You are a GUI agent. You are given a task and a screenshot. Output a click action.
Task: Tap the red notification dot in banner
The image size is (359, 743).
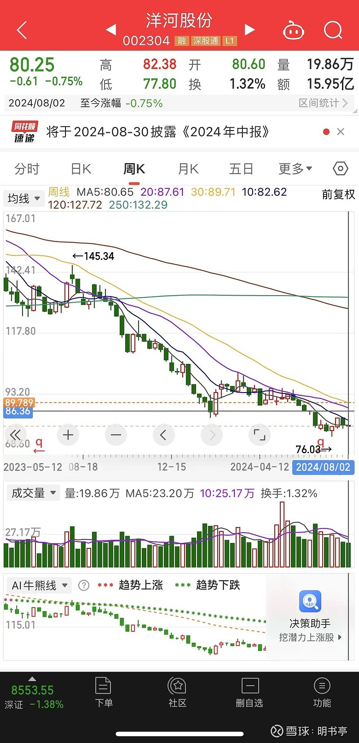click(326, 131)
